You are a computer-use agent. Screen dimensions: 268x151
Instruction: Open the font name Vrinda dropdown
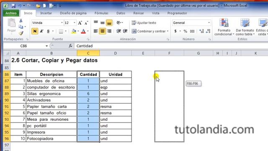(x=62, y=23)
